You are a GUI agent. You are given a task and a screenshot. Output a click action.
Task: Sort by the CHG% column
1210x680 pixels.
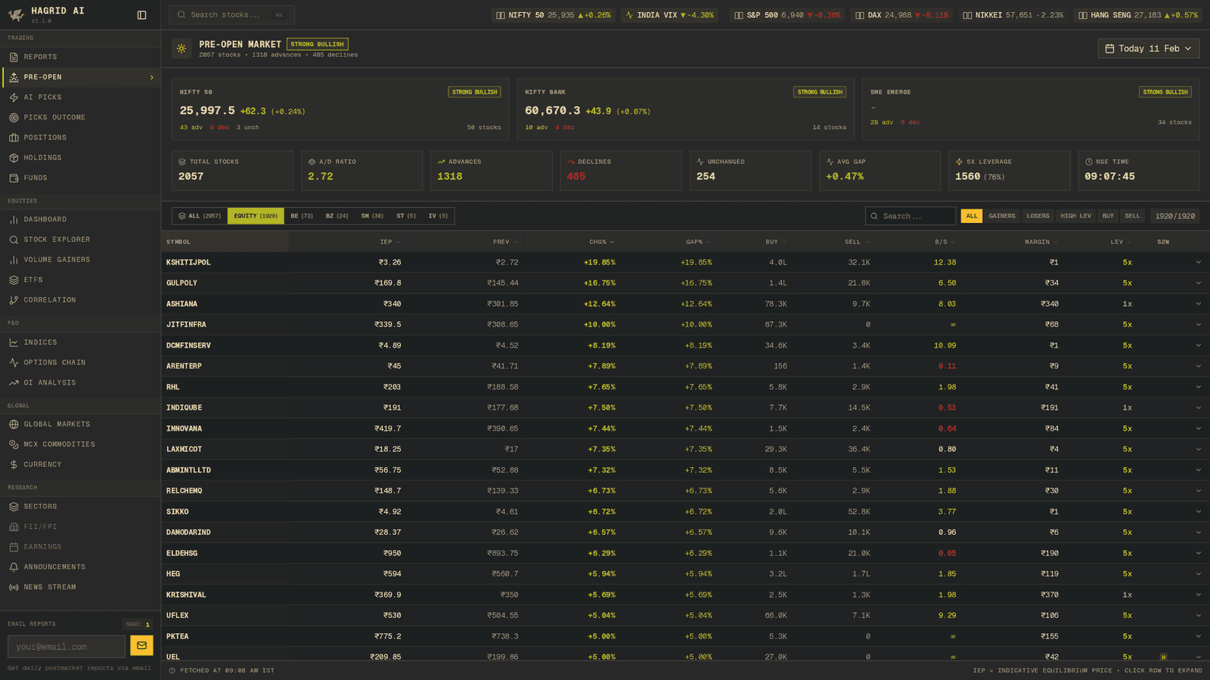(601, 242)
